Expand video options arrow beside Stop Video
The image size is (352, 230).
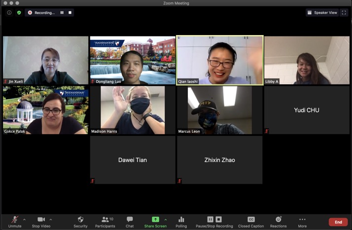(x=51, y=220)
